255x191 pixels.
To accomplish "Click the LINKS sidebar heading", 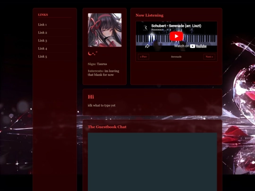I will [43, 15].
